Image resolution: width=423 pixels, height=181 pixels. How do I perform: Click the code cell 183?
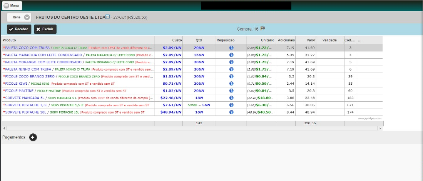tap(350, 98)
